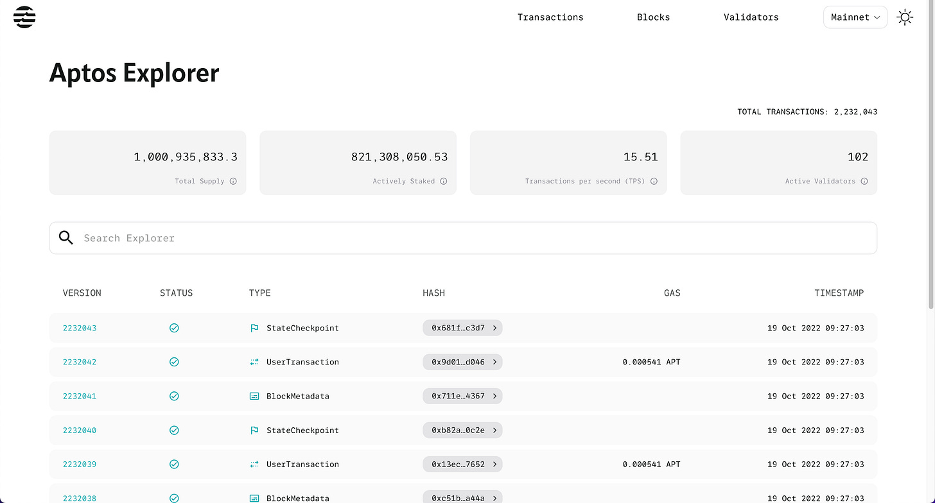Click the VERSION column header
This screenshot has height=503, width=935.
(82, 293)
